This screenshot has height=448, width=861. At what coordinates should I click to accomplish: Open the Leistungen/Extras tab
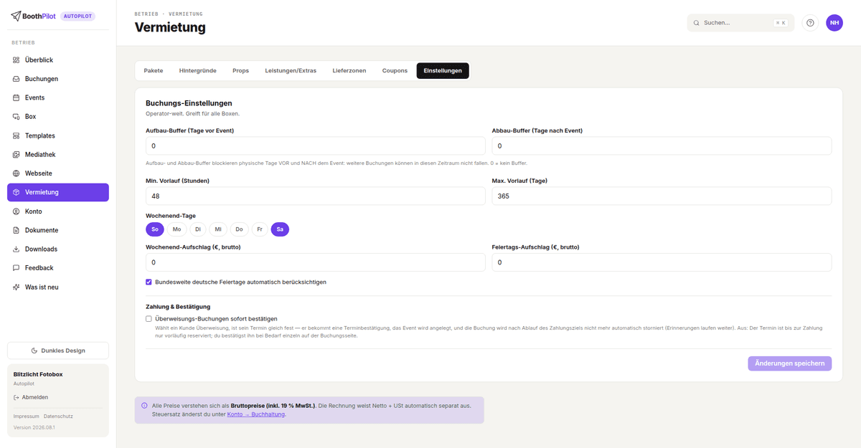coord(291,70)
